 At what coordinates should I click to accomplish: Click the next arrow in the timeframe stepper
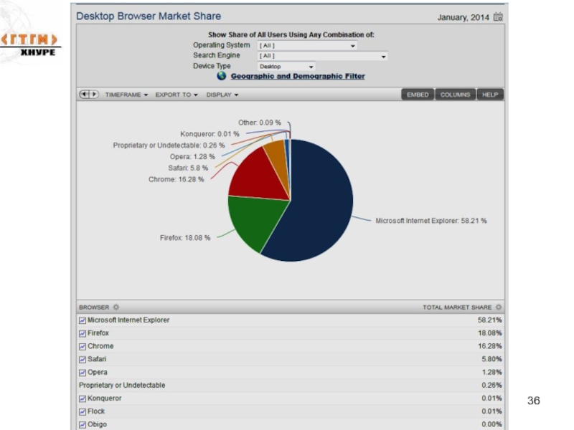(94, 95)
